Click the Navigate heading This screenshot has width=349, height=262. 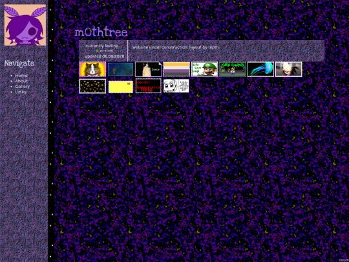coord(19,63)
